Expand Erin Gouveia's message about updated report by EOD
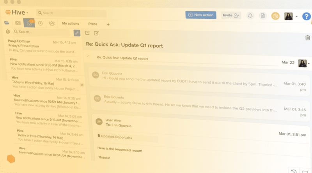 (x=200, y=81)
